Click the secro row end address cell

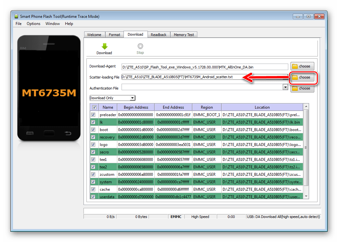pyautogui.click(x=173, y=152)
